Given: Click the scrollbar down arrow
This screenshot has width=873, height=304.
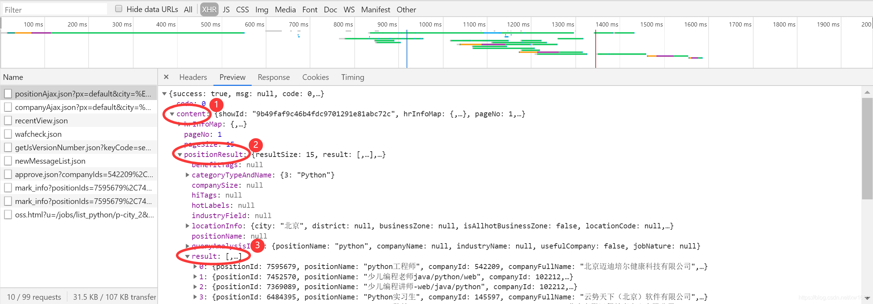Looking at the screenshot, I should pyautogui.click(x=867, y=298).
